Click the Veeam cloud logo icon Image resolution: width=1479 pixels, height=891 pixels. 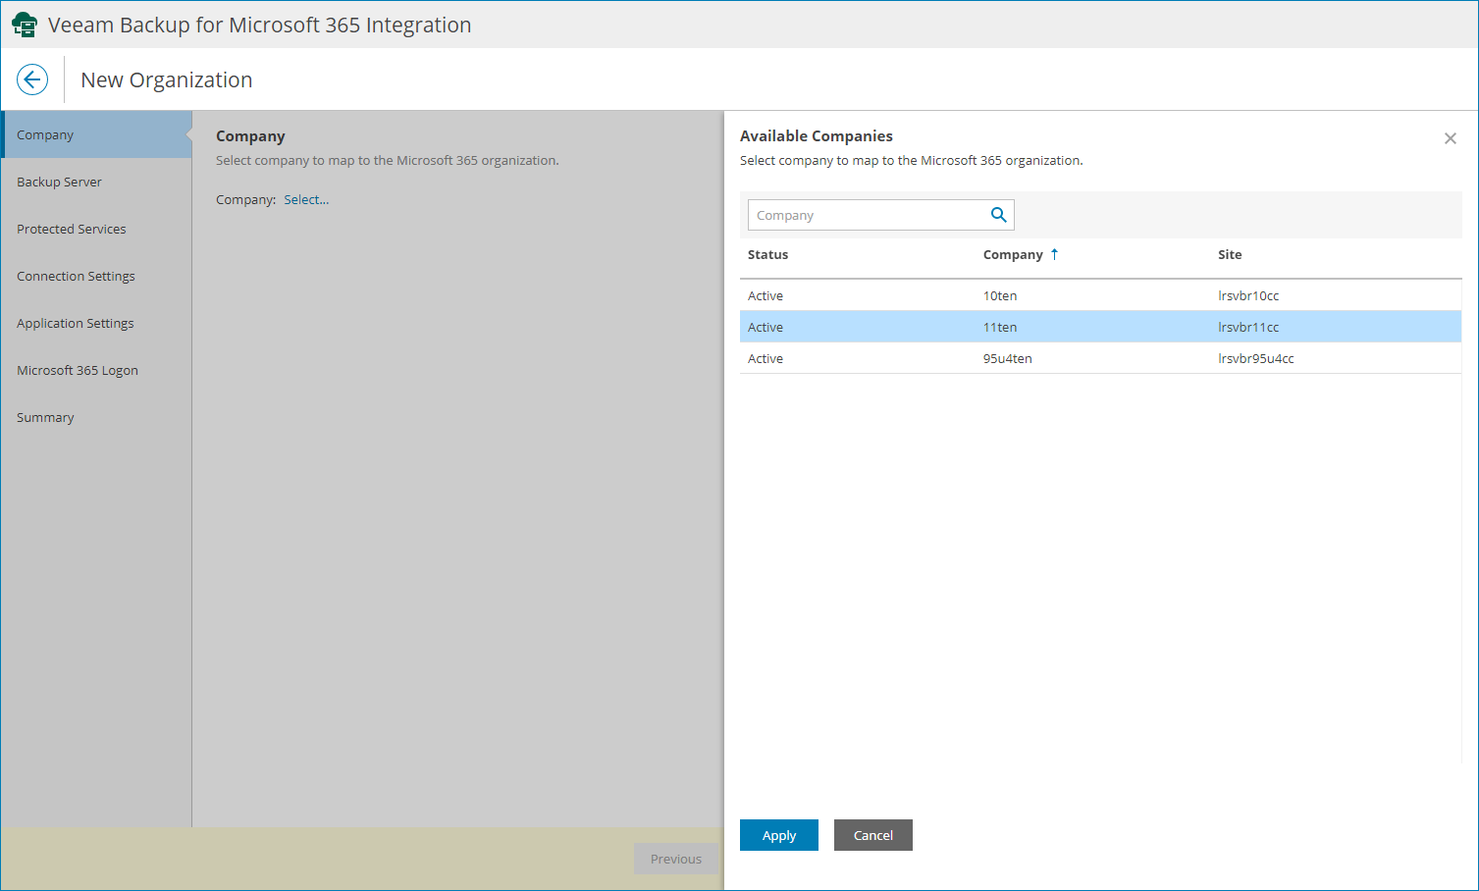[25, 25]
